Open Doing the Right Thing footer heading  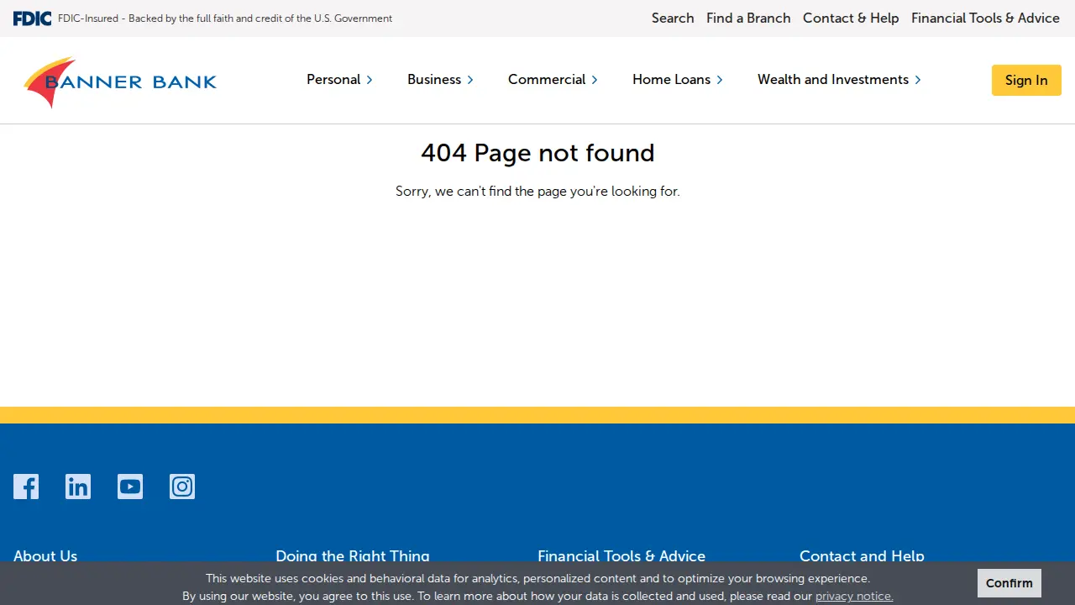(x=353, y=555)
